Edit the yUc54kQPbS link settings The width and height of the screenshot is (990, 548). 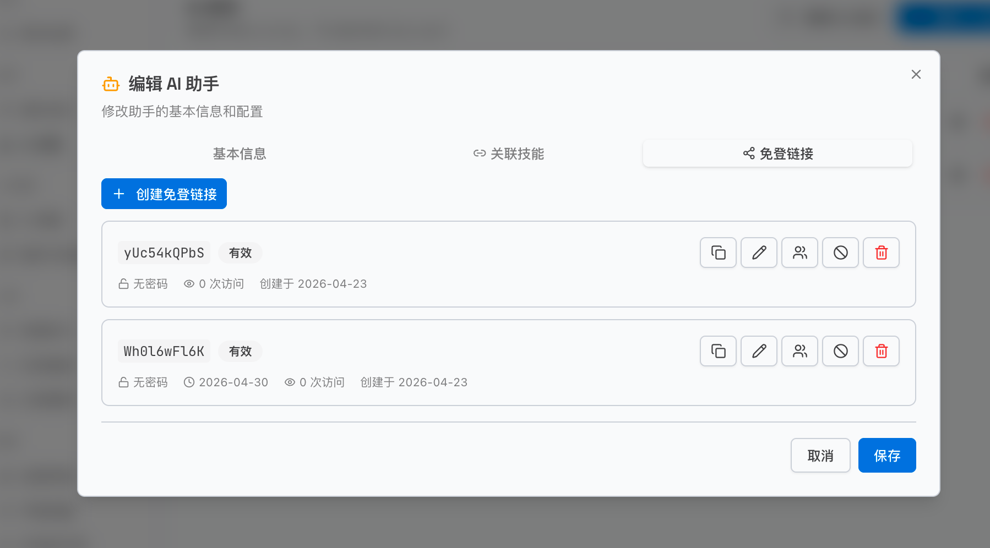click(x=759, y=253)
